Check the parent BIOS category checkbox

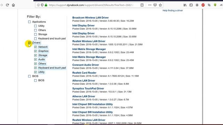[x=29, y=76]
